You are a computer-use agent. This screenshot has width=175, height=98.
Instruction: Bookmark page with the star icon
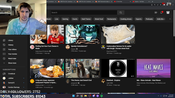[161, 5]
